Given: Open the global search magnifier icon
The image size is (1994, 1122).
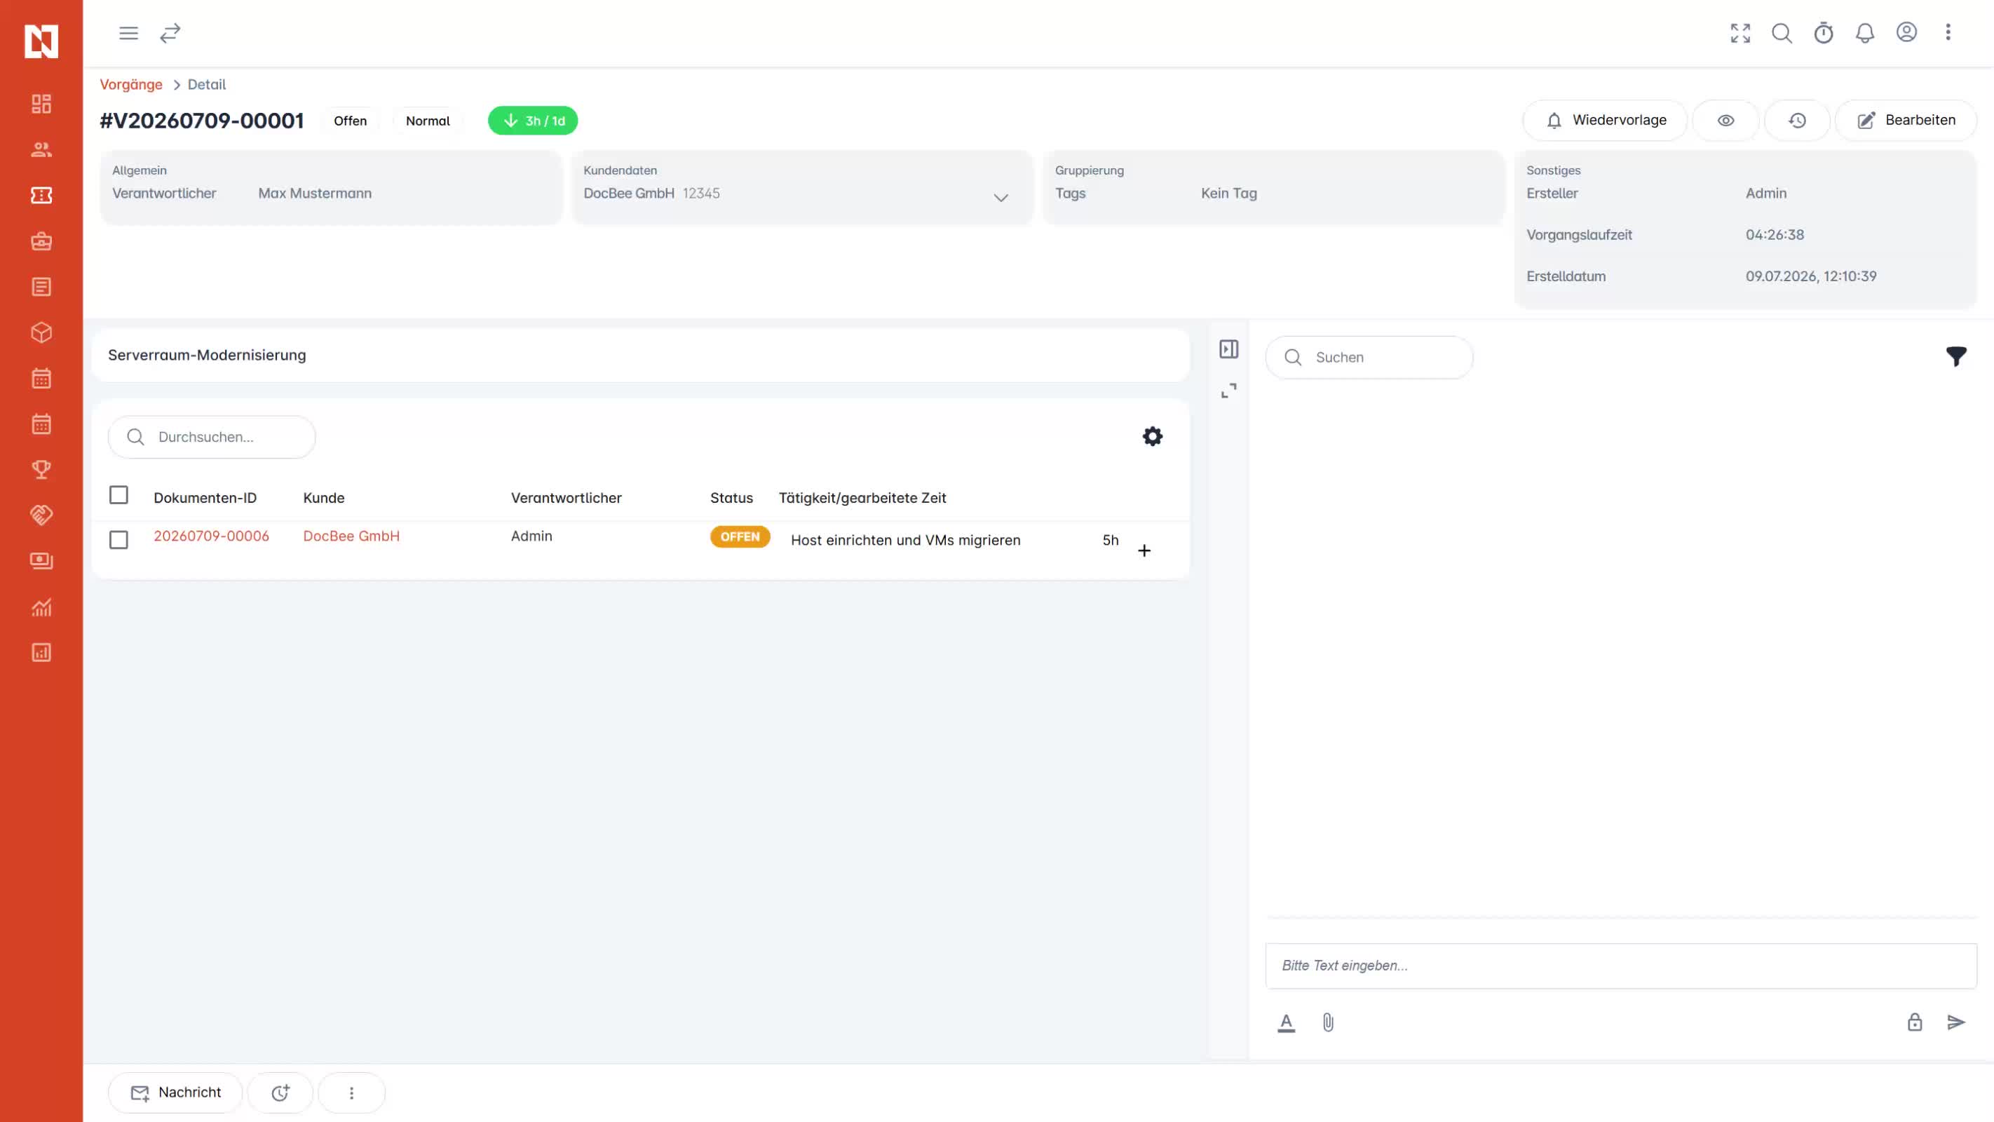Looking at the screenshot, I should click(x=1782, y=33).
